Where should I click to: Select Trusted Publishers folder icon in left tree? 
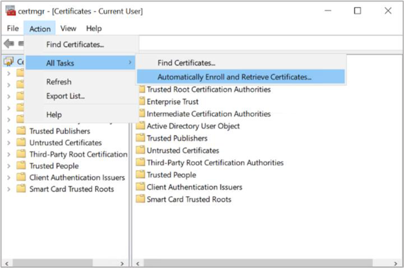point(21,131)
